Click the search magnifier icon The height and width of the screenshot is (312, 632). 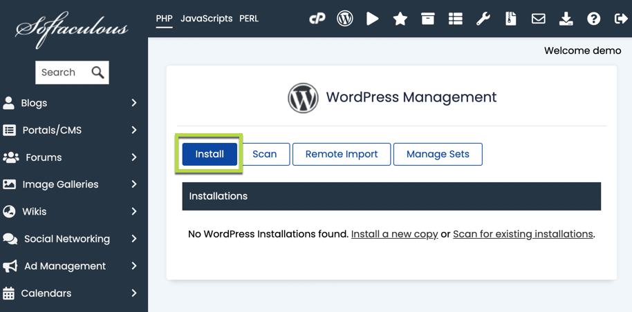pos(97,72)
